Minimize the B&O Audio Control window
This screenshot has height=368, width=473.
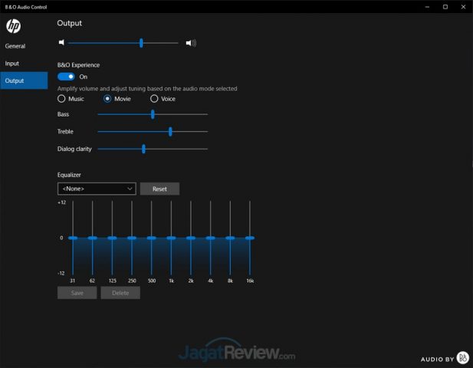click(426, 6)
